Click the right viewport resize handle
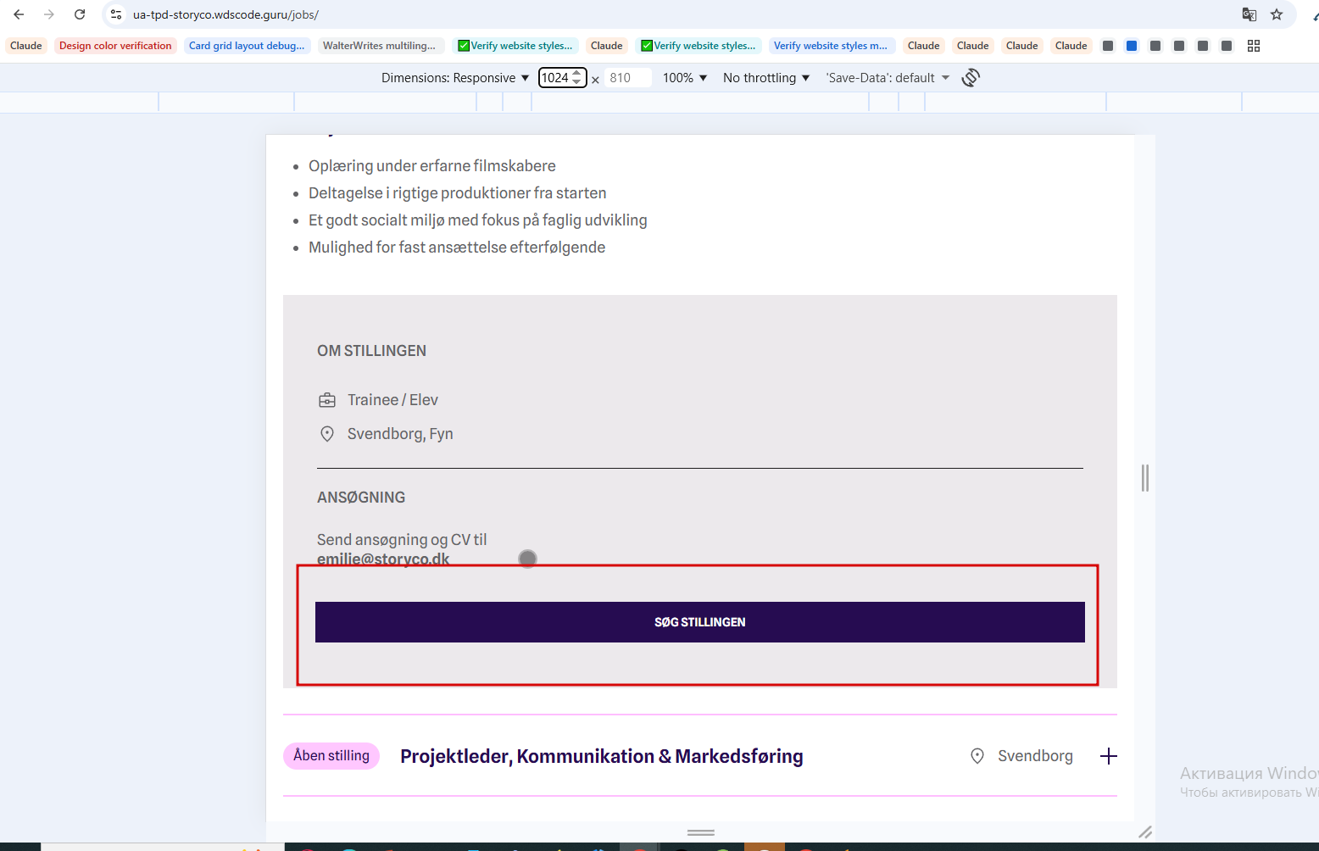The width and height of the screenshot is (1319, 851). (x=1145, y=478)
